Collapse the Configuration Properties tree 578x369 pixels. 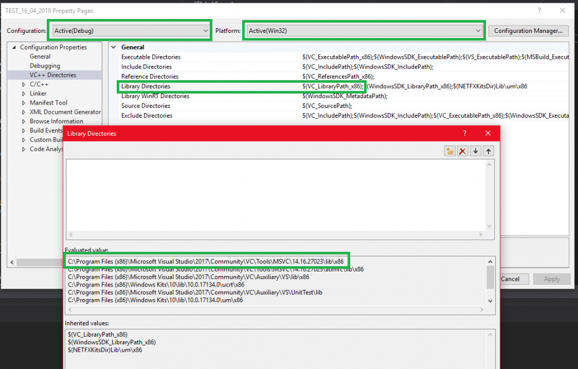[x=14, y=47]
